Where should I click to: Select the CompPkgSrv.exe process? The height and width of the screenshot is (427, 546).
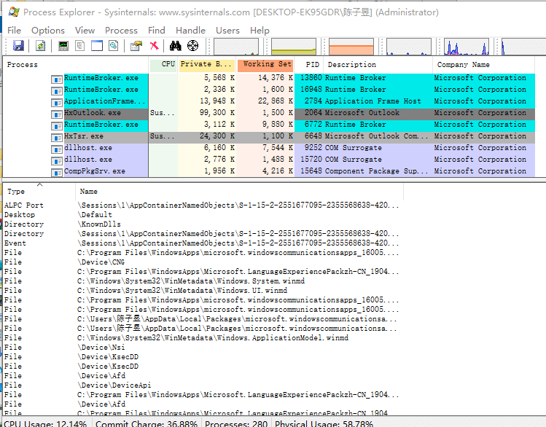pos(269,171)
